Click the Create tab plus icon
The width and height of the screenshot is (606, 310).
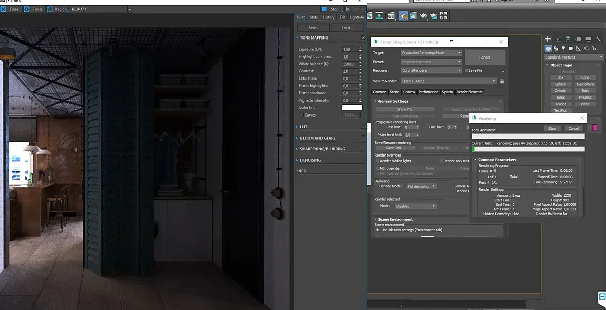click(x=548, y=39)
